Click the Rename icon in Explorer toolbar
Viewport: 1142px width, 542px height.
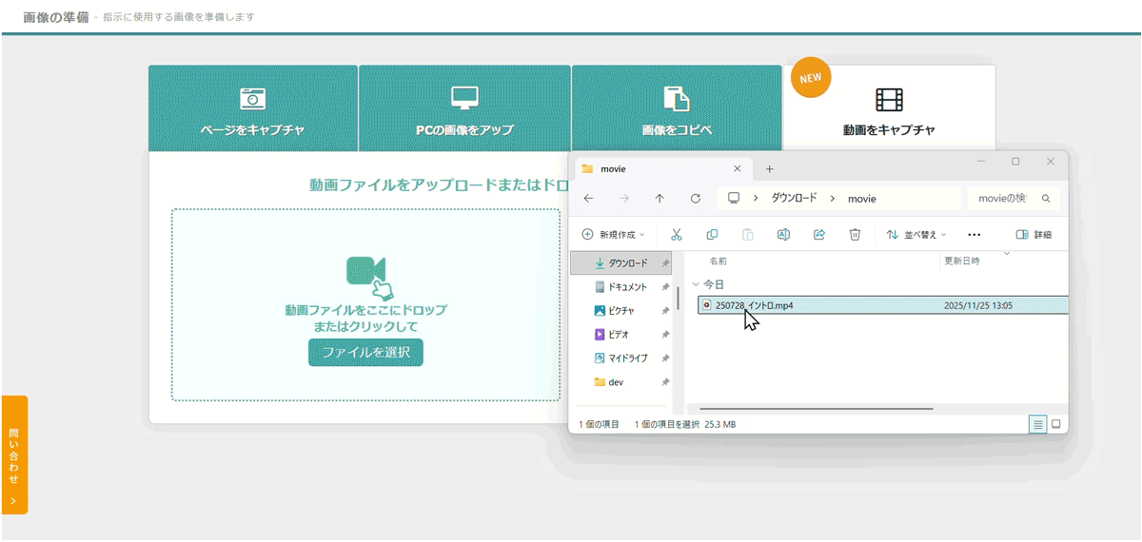point(783,234)
